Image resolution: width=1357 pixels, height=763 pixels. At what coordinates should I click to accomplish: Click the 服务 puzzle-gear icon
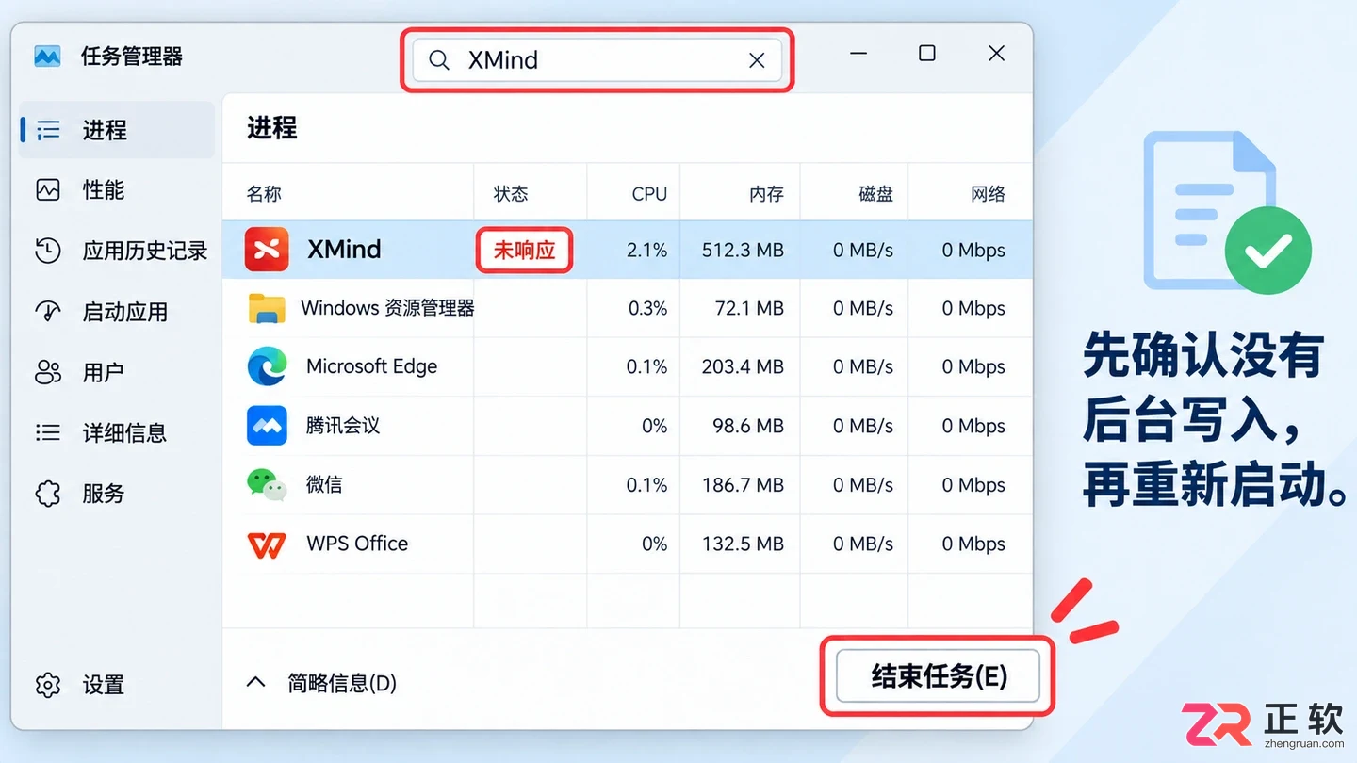click(x=48, y=493)
